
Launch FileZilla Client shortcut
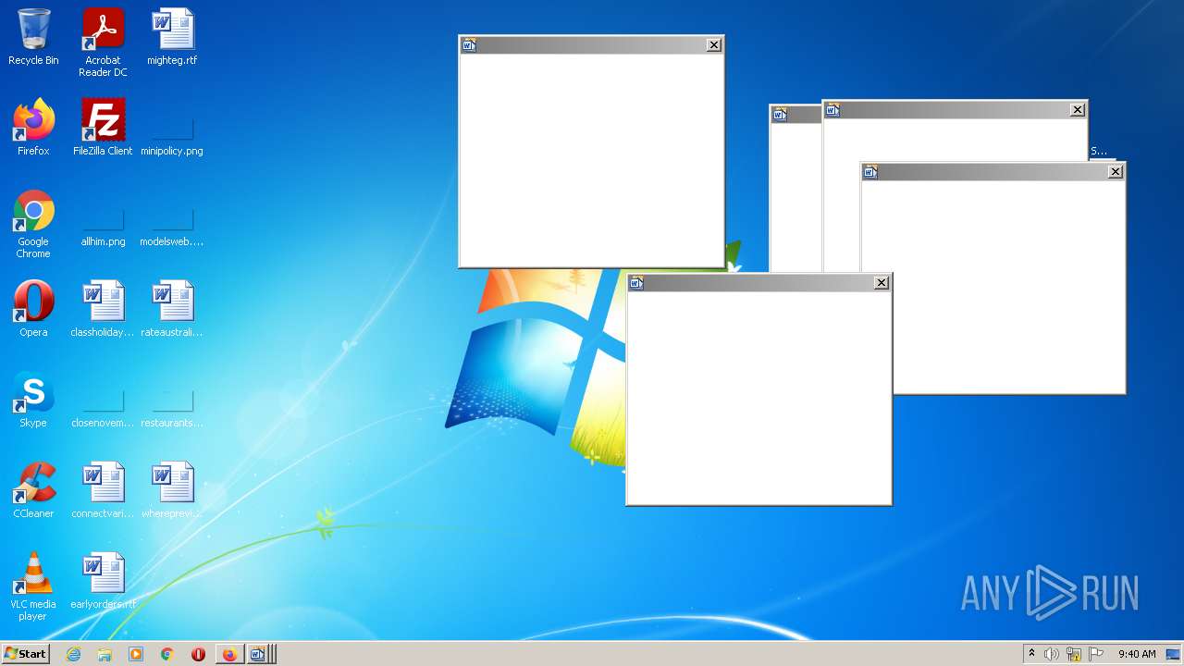click(103, 128)
